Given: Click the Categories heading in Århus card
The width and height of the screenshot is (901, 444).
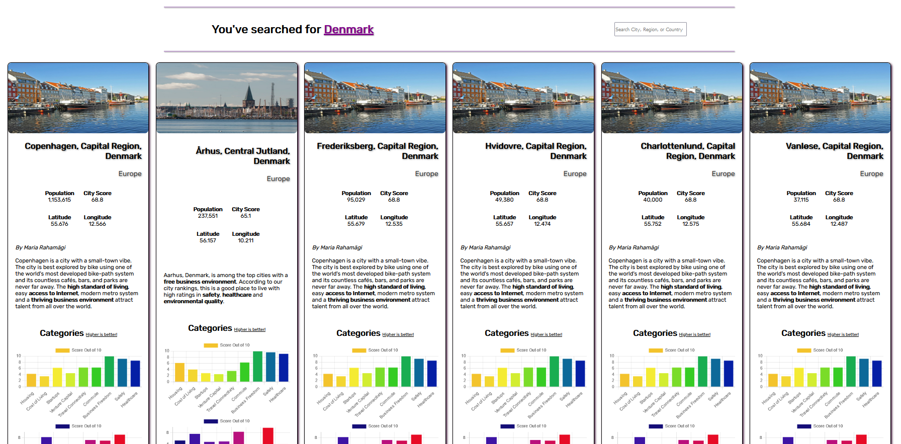Looking at the screenshot, I should [x=210, y=328].
